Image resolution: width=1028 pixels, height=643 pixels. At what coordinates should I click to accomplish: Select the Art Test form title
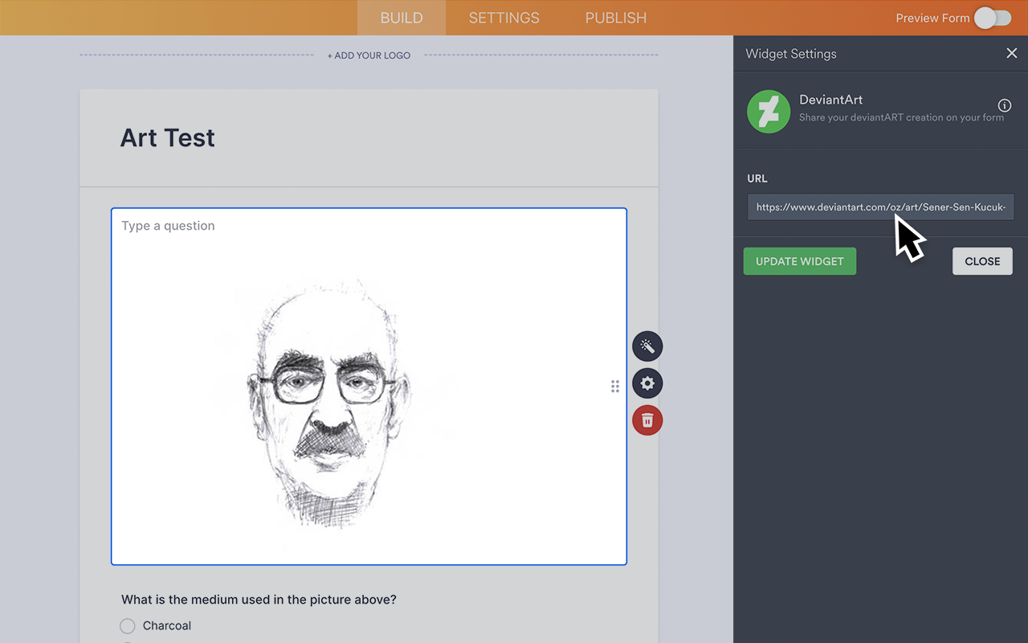click(167, 137)
